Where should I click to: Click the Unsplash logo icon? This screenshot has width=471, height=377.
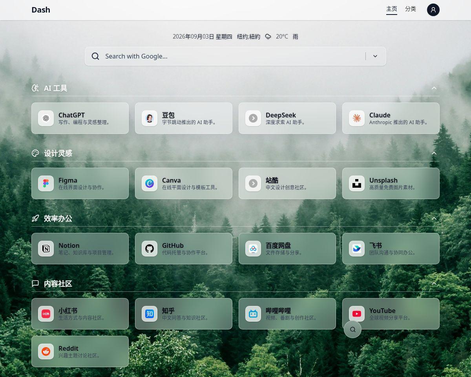click(357, 183)
